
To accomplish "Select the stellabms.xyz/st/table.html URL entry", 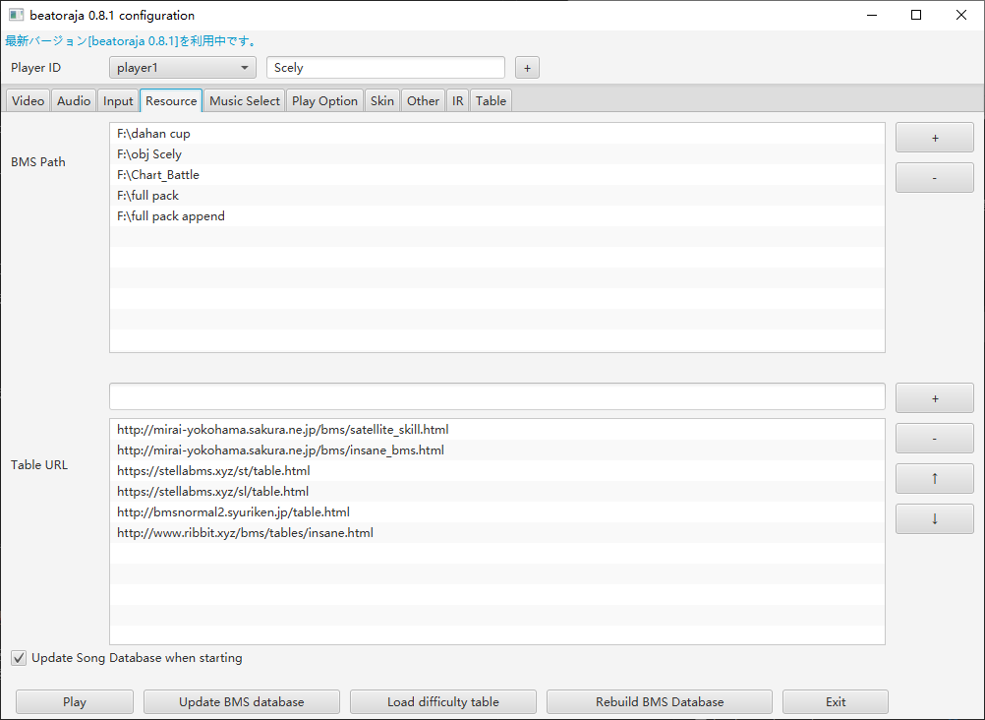I will 213,471.
